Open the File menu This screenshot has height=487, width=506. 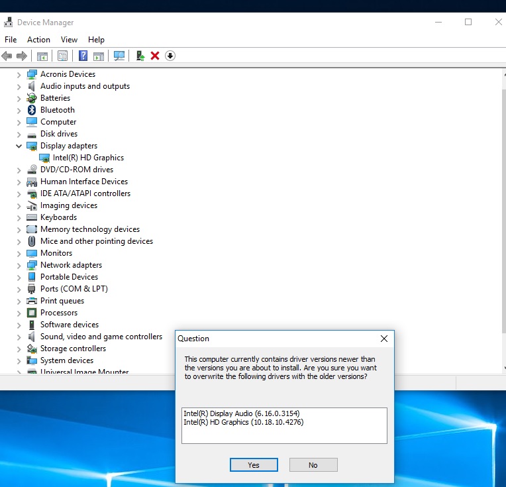click(11, 40)
